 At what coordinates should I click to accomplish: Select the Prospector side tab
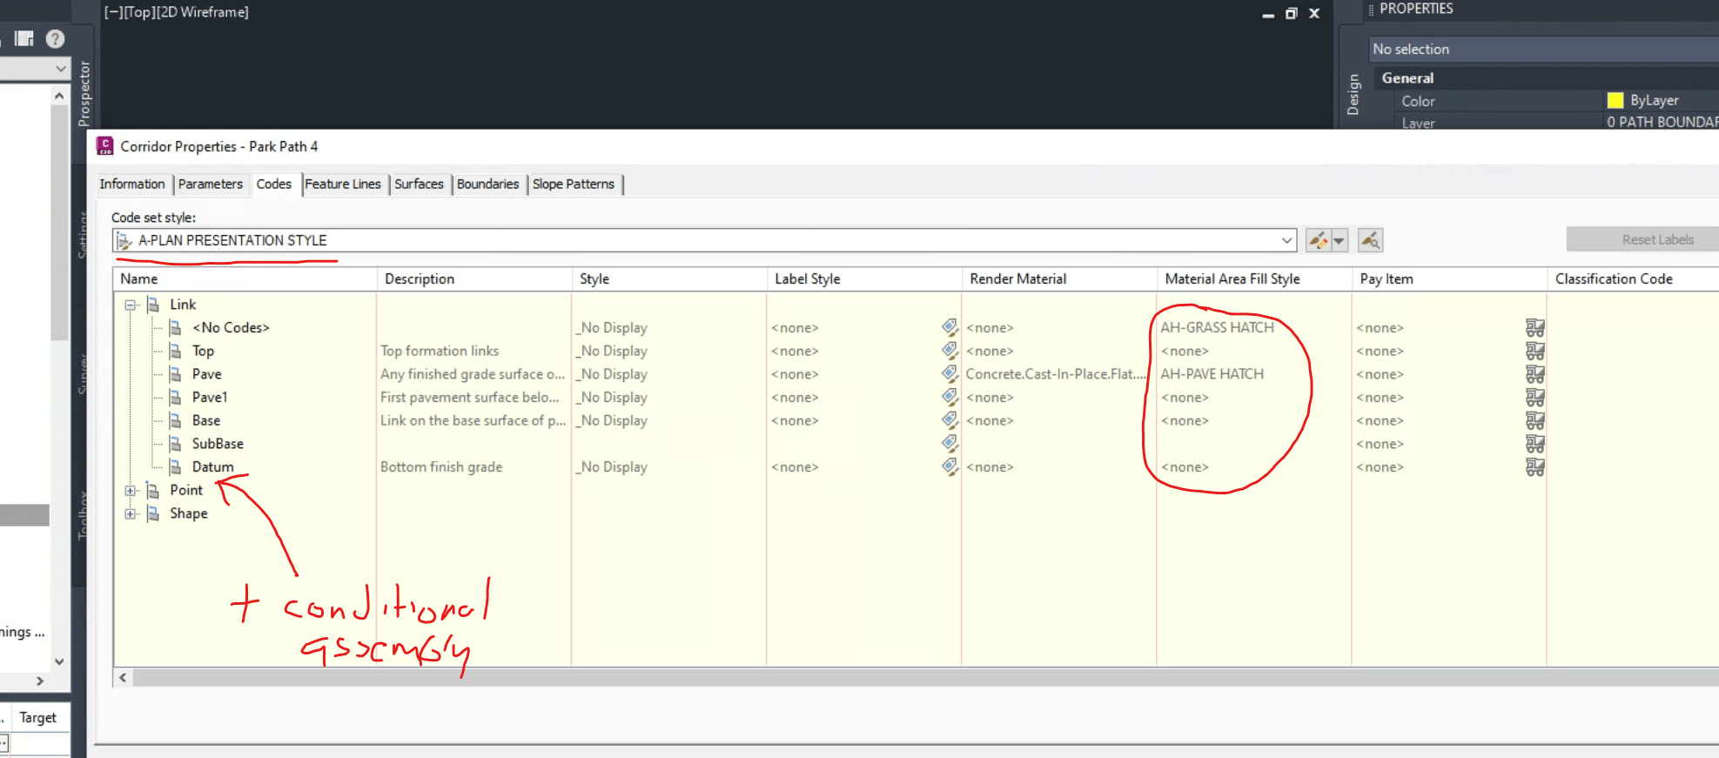tap(84, 93)
